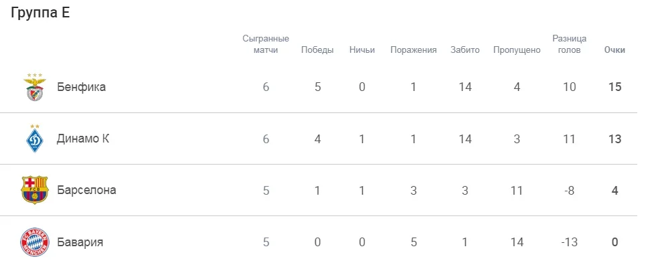Click the Dynamo Kyiv club crest icon
The image size is (650, 273).
pos(35,139)
